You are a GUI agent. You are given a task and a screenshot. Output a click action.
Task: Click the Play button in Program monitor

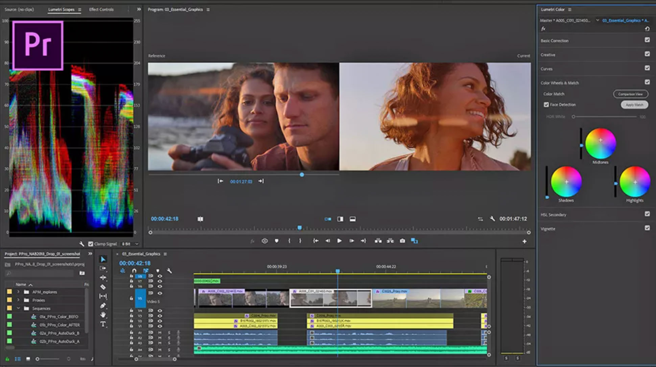point(339,241)
